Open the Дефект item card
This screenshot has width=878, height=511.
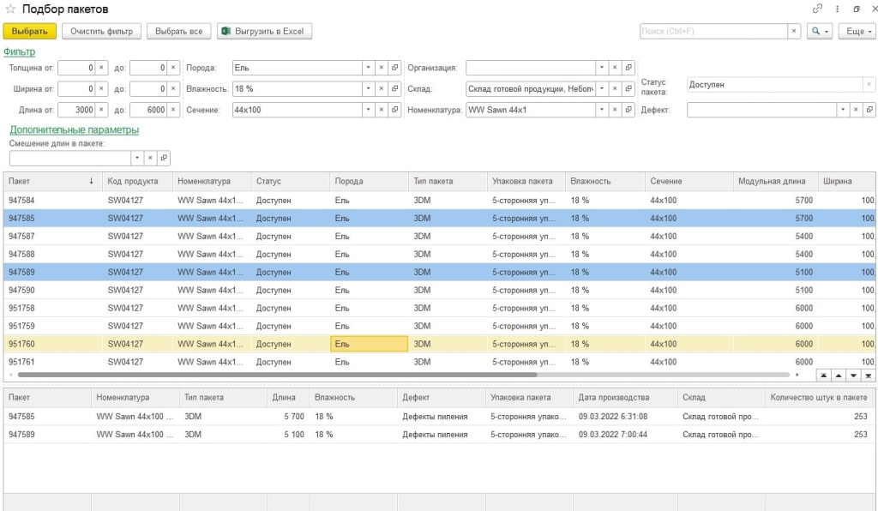[869, 110]
